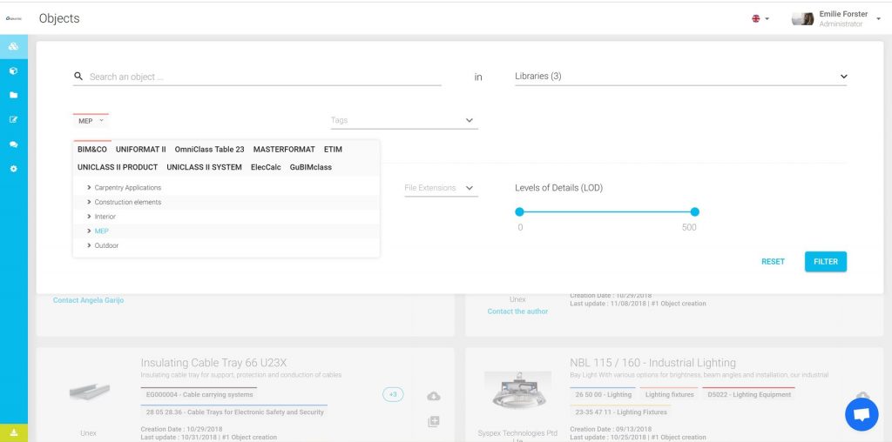Open the Tags dropdown
This screenshot has height=442, width=892.
403,121
